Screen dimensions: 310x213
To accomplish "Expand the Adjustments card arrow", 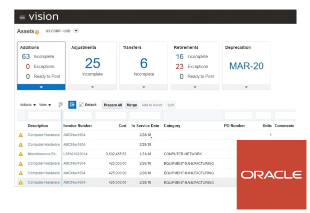I will (92, 87).
